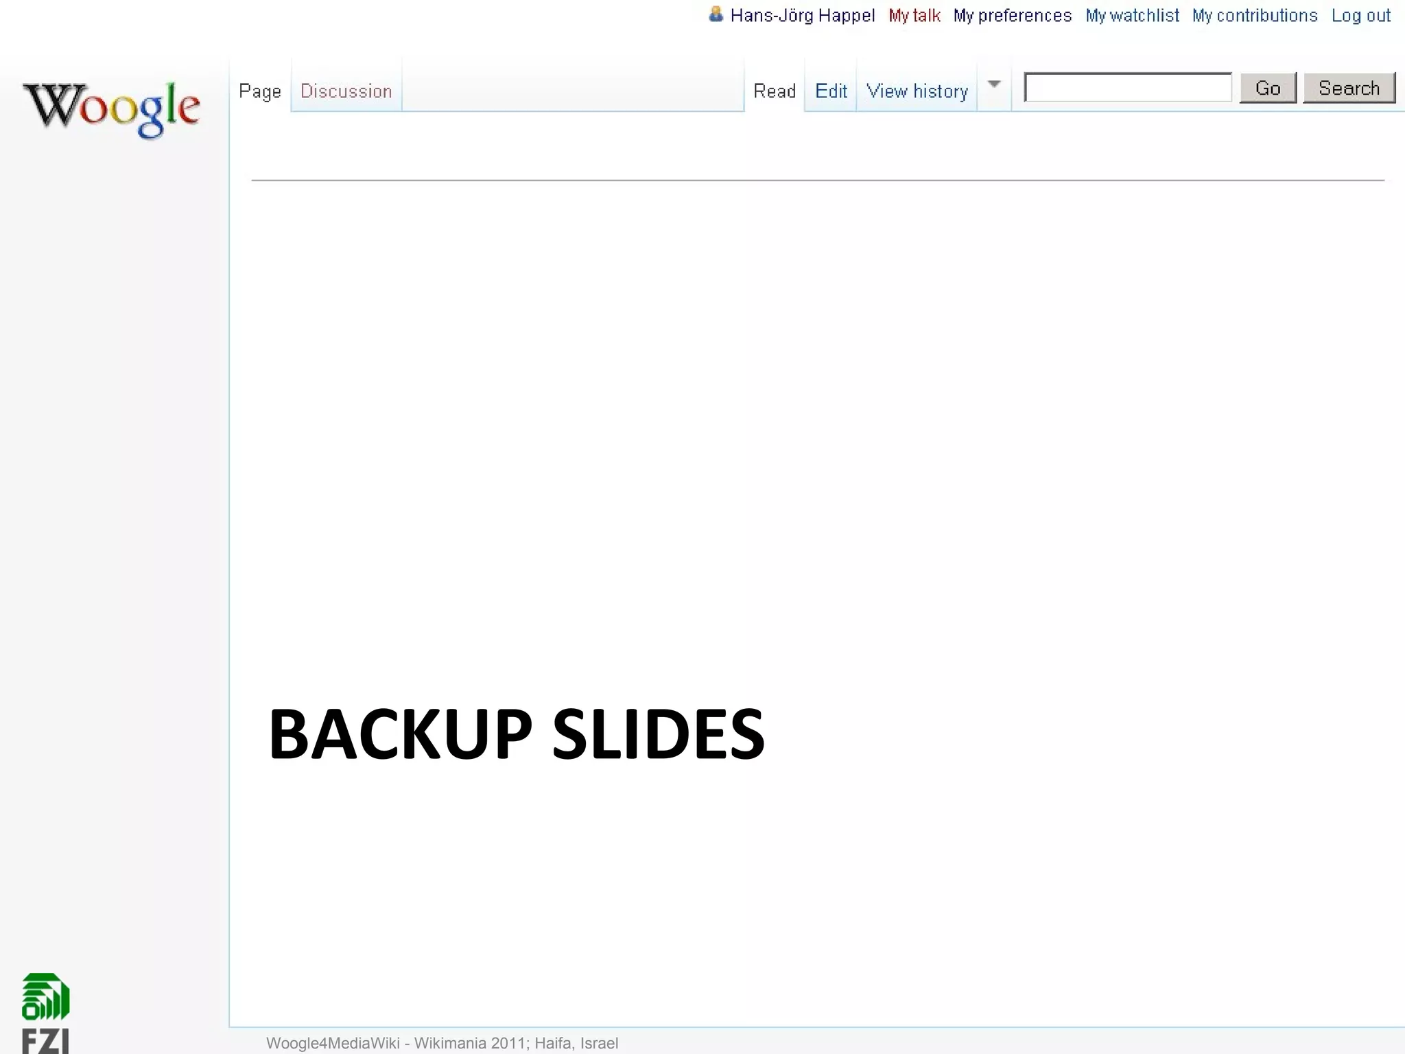Focus the wiki search input field
The image size is (1405, 1054).
1128,87
